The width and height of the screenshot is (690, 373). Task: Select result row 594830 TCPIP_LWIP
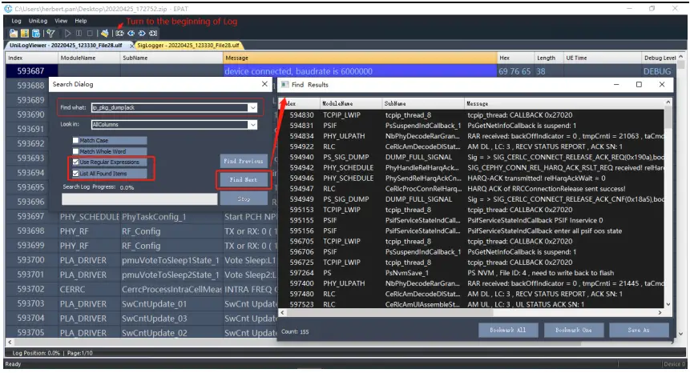(x=471, y=115)
